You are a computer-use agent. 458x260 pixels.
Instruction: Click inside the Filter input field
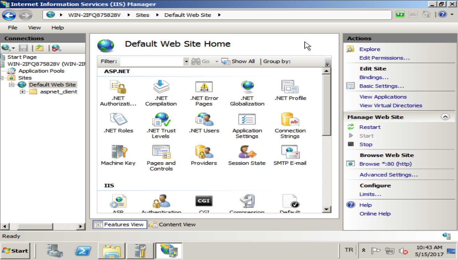coord(151,61)
